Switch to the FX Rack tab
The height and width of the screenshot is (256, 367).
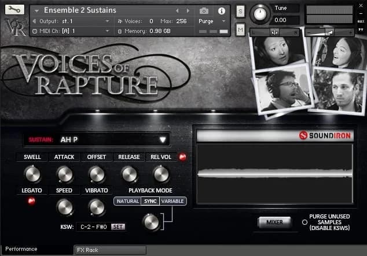(x=110, y=250)
